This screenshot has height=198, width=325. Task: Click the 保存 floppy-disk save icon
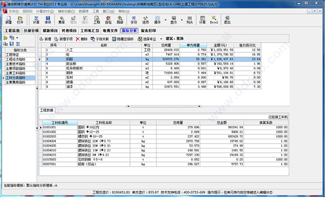(48, 20)
